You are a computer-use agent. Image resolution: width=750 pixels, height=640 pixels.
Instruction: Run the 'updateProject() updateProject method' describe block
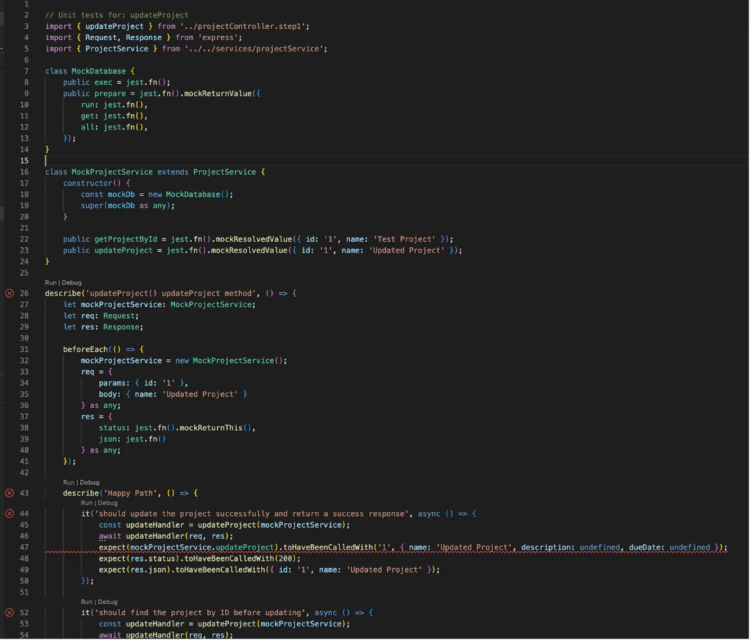(x=51, y=283)
